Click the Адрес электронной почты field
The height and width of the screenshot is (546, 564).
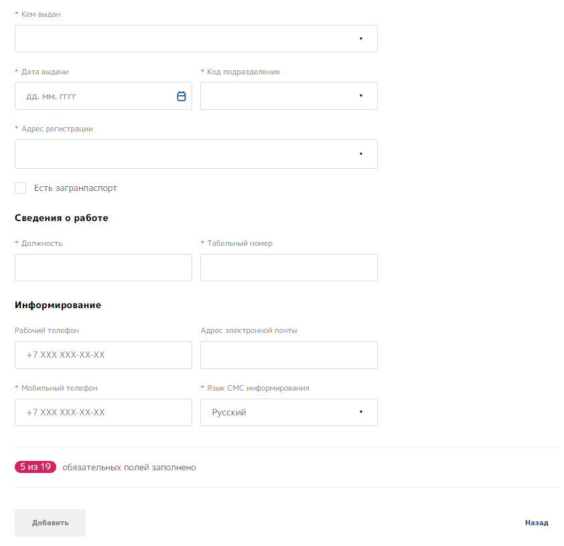[289, 355]
